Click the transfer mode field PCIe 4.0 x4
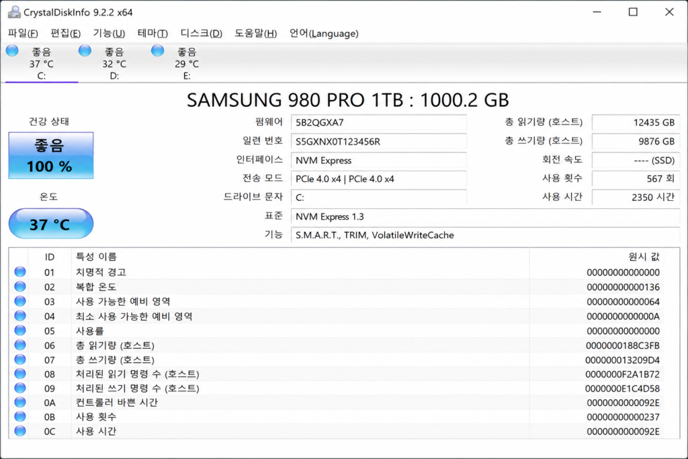Screen dimensions: 688x459 (379, 179)
